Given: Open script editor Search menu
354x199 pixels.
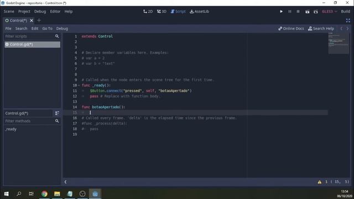Looking at the screenshot, I should point(21,28).
